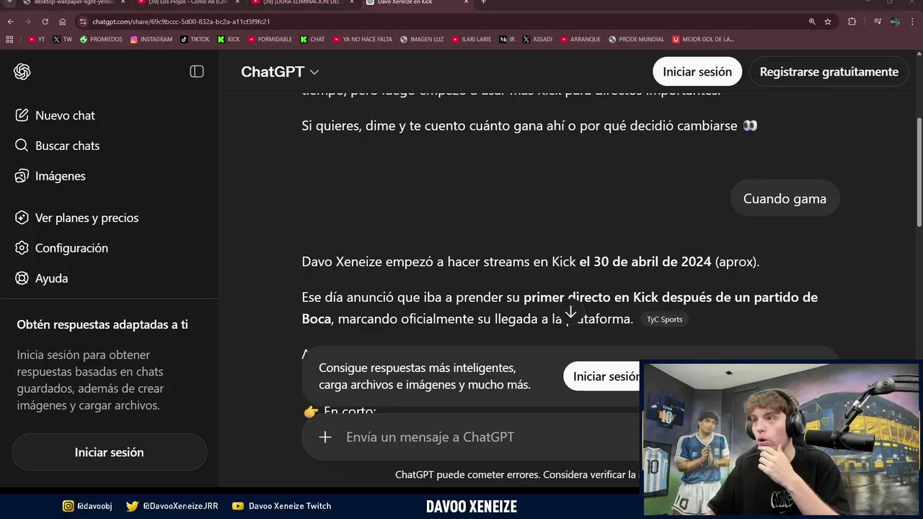The height and width of the screenshot is (519, 923).
Task: Open YA NO HACE FALTA bookmark
Action: click(362, 39)
